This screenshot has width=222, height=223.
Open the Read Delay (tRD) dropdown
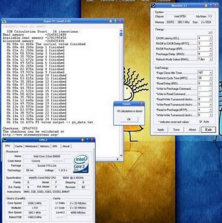210,83
